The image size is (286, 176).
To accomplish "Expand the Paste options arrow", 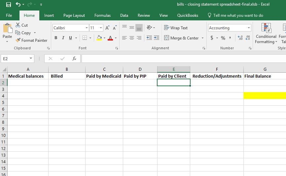I will pyautogui.click(x=7, y=41).
